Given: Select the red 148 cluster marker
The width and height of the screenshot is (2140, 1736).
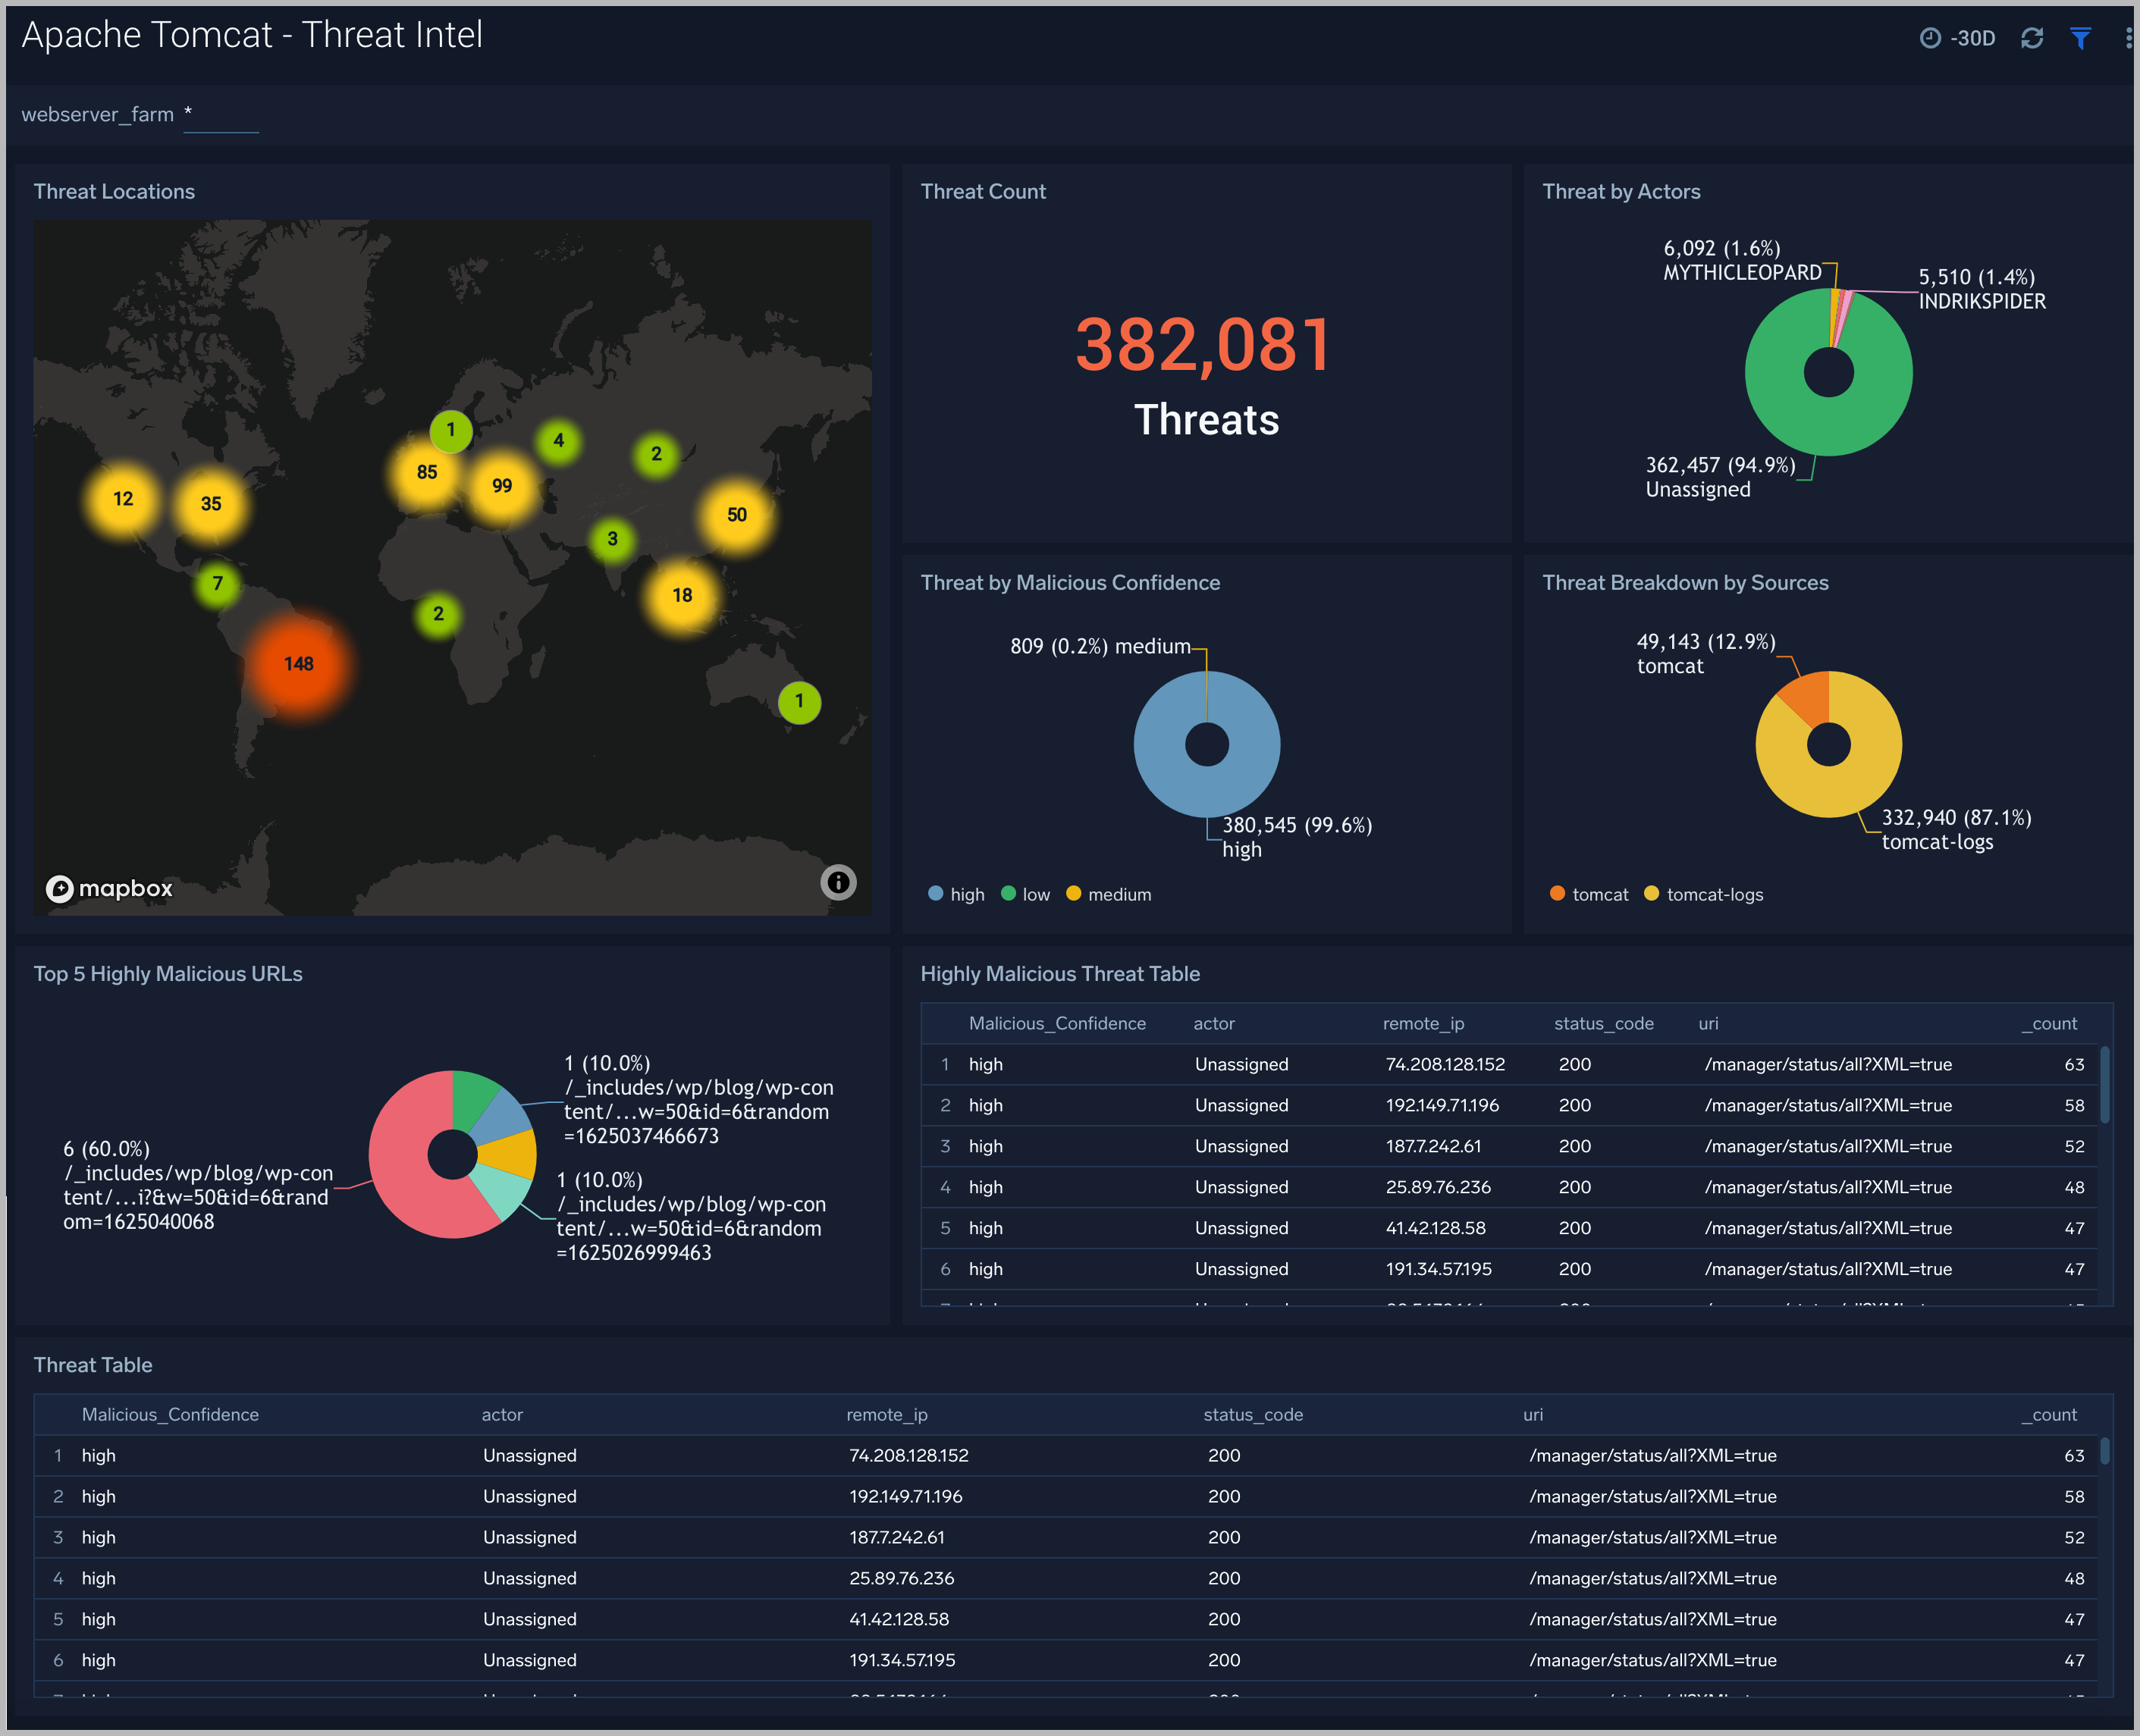Looking at the screenshot, I should pos(298,664).
